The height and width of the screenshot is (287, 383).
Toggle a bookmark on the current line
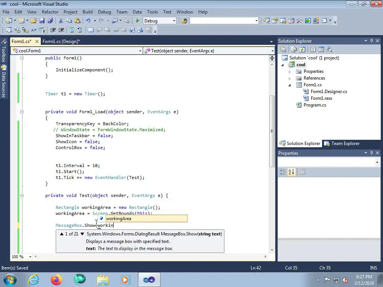(x=91, y=30)
